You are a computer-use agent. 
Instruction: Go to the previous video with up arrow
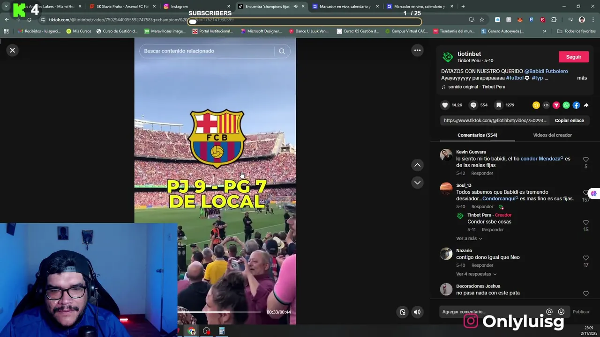point(417,165)
